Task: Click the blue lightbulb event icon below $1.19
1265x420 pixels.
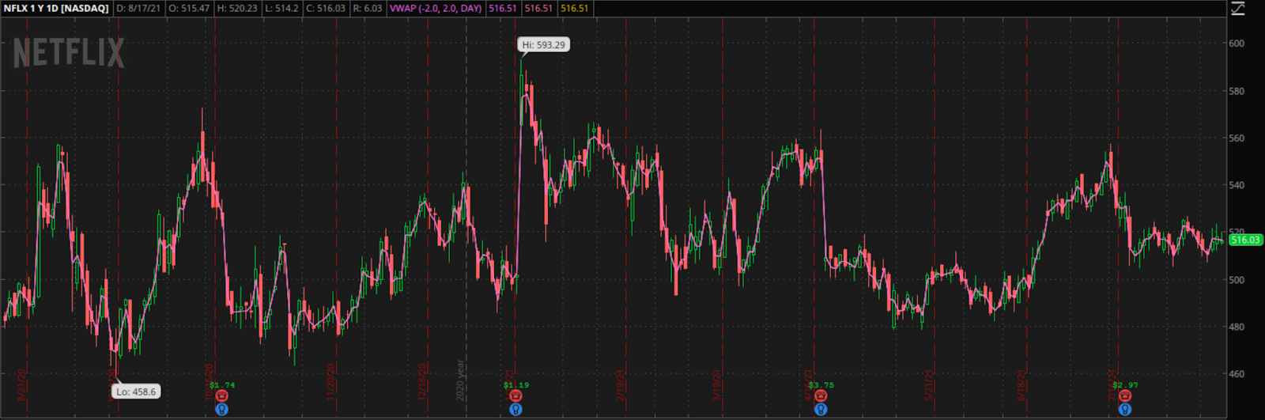Action: (515, 410)
